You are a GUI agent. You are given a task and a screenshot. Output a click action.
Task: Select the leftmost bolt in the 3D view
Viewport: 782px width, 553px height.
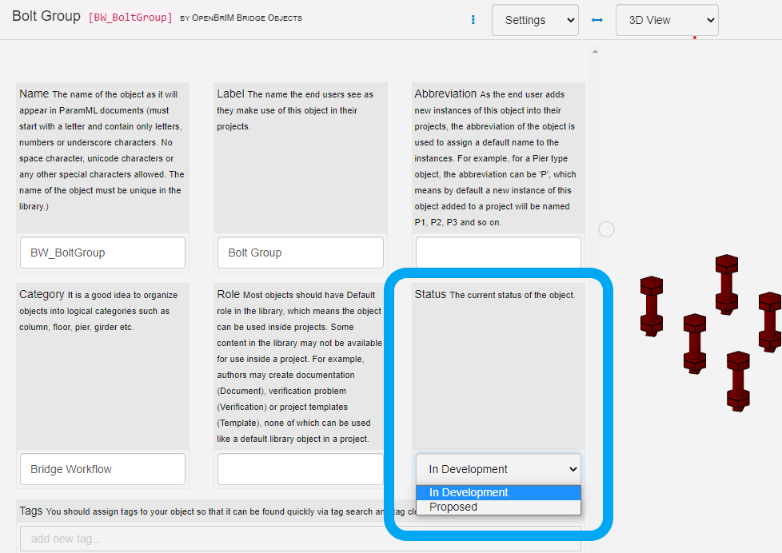coord(652,305)
